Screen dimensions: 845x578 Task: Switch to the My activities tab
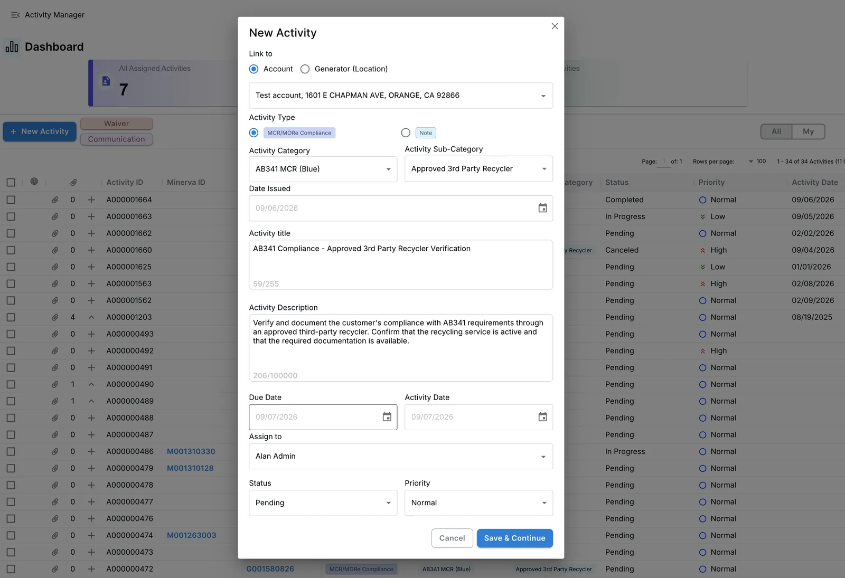point(809,131)
